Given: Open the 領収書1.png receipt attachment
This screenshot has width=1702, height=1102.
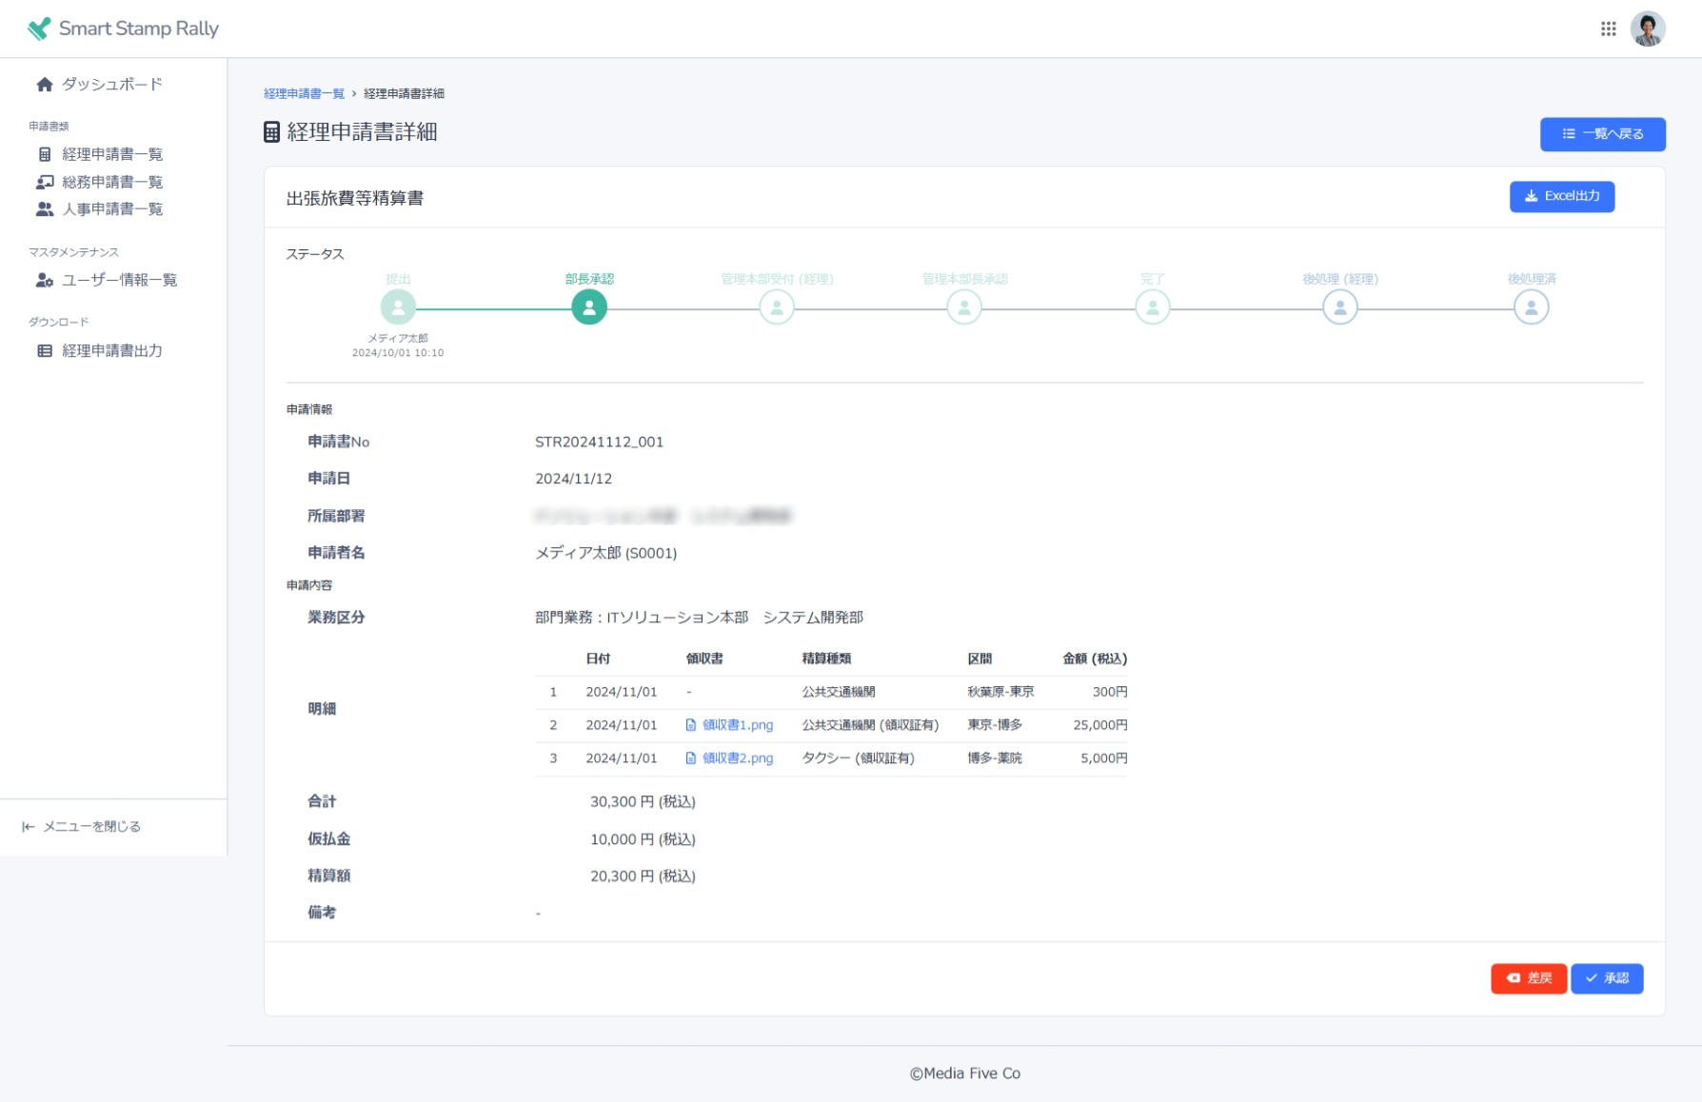Looking at the screenshot, I should pos(737,725).
